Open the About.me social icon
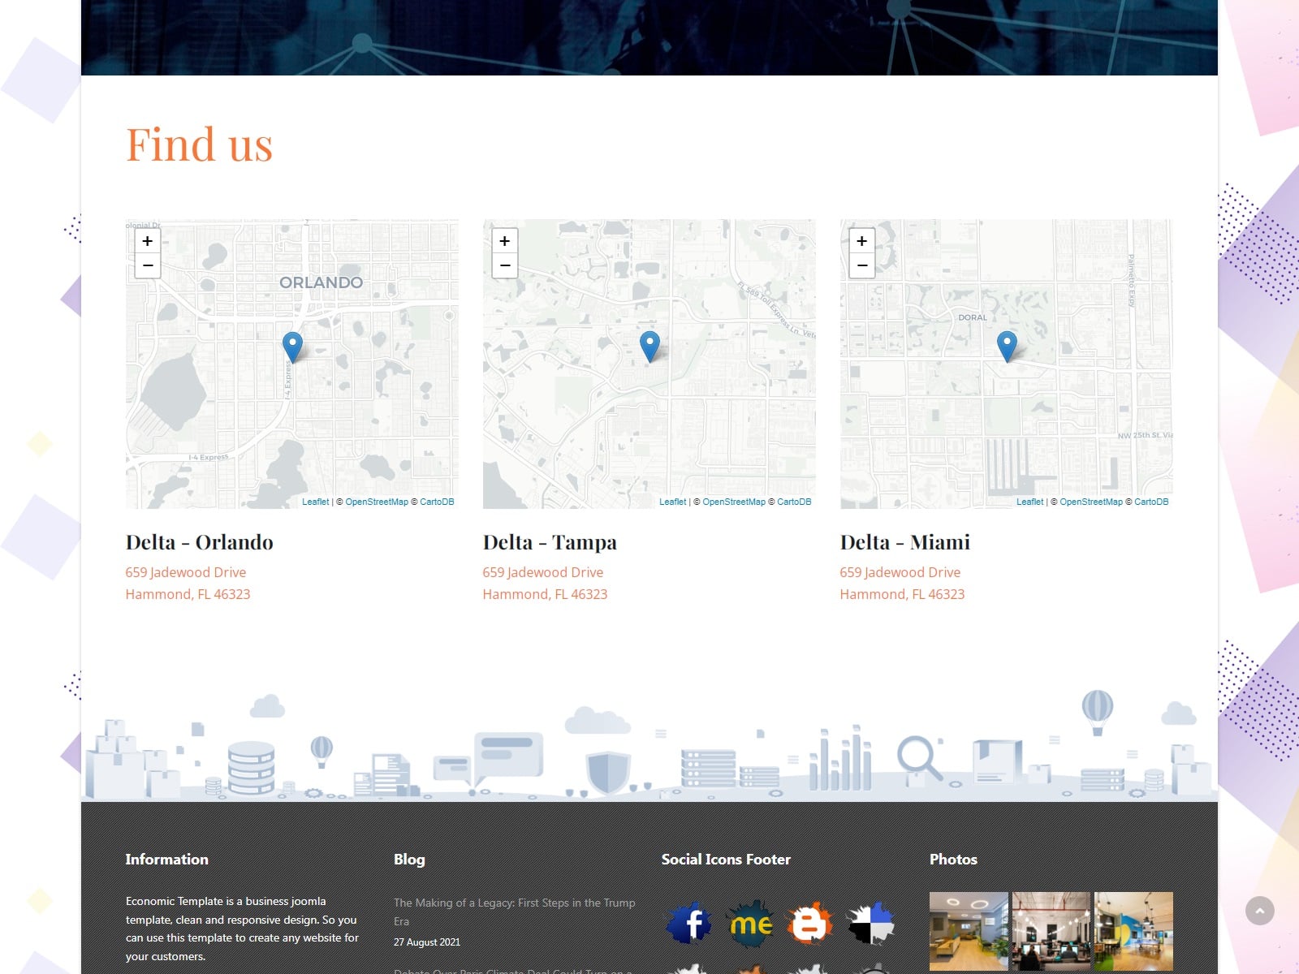The height and width of the screenshot is (974, 1299). point(750,924)
